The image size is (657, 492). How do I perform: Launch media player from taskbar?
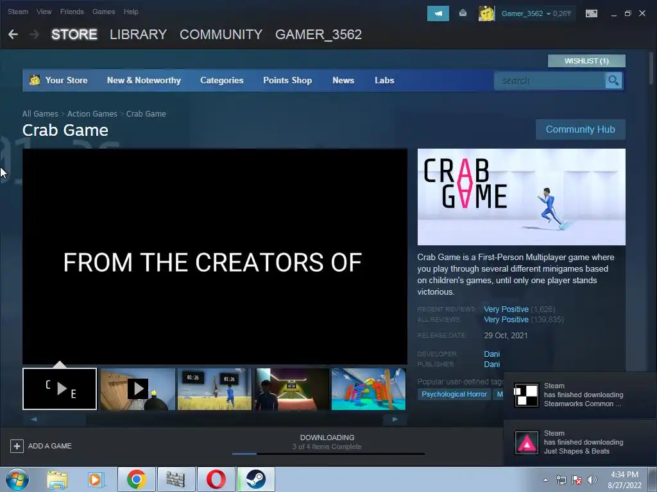point(96,479)
